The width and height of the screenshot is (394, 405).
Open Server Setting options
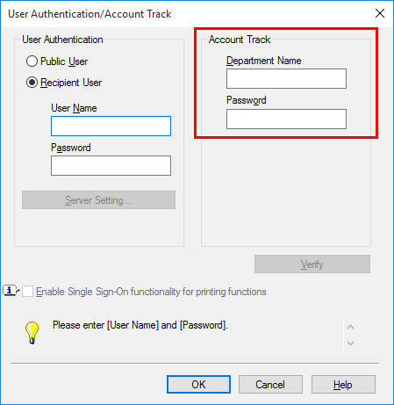pos(98,200)
